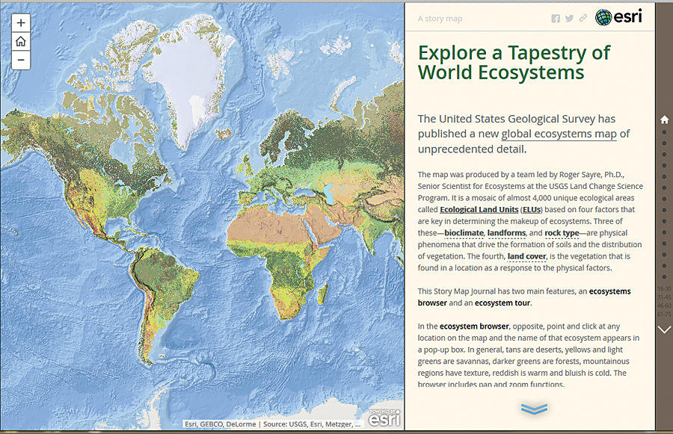The width and height of the screenshot is (673, 434).
Task: Click the double chevron at panel bottom
Action: (532, 409)
